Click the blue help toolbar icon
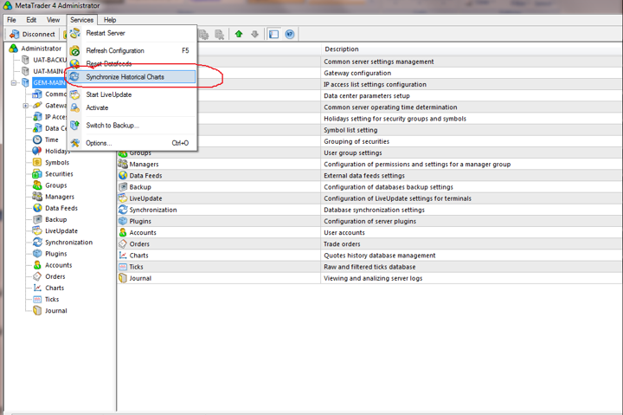This screenshot has width=623, height=415. (x=290, y=34)
